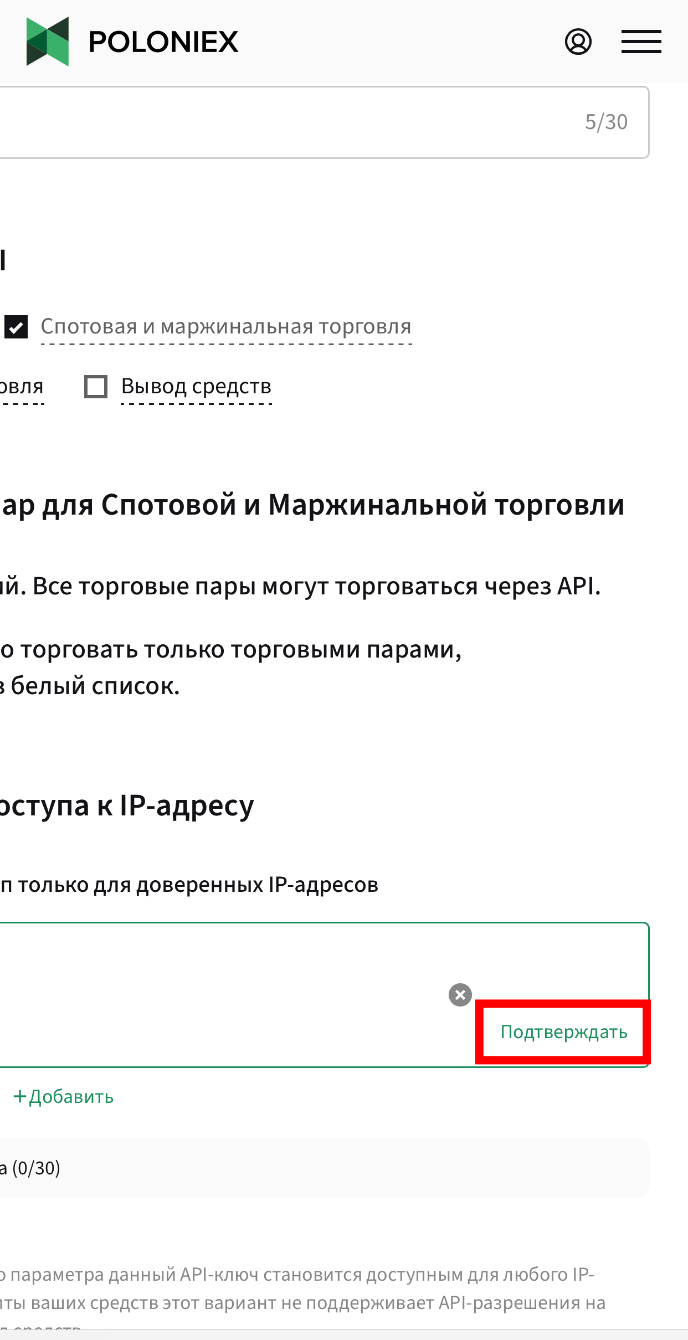Screen dimensions: 688x1340
Task: Enable the Вывод средств checkbox
Action: click(x=96, y=386)
